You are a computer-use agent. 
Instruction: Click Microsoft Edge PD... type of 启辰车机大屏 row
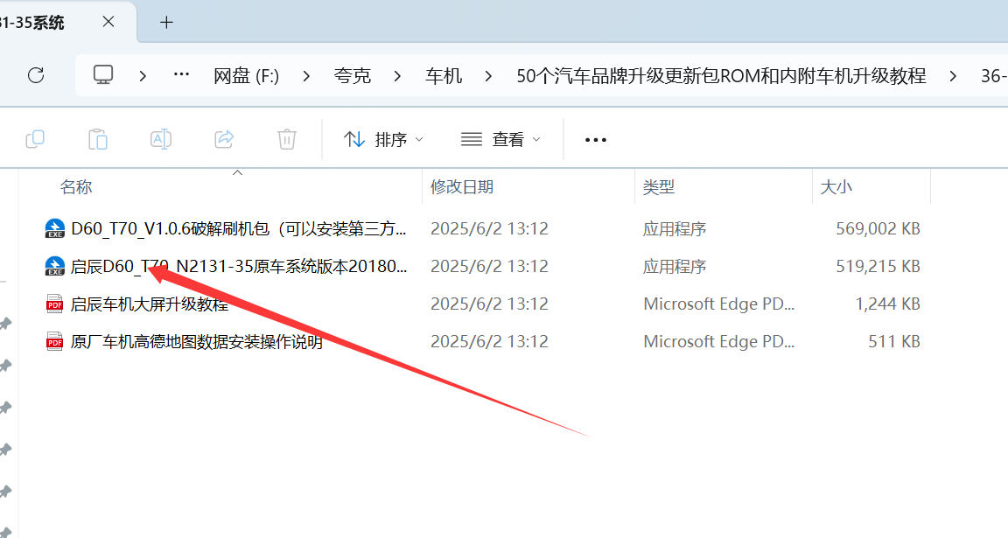tap(718, 304)
